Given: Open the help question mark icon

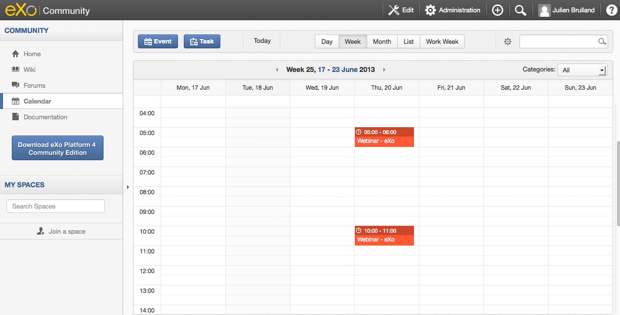Looking at the screenshot, I should 611,10.
